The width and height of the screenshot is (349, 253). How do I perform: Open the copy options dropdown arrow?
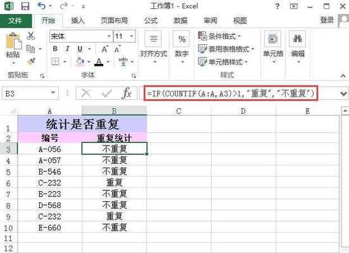(40, 49)
